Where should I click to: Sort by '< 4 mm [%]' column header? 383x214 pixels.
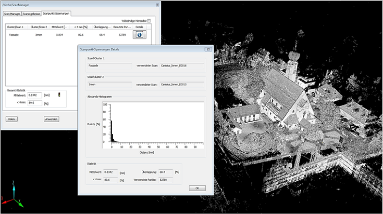81,27
